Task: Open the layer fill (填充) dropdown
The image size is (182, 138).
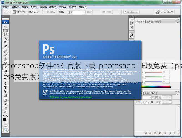Action: tap(170, 102)
